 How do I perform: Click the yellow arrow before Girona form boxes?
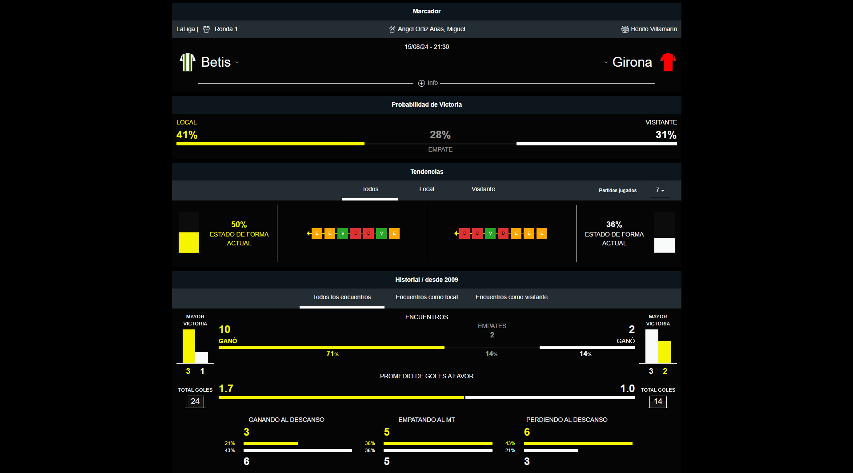point(456,233)
